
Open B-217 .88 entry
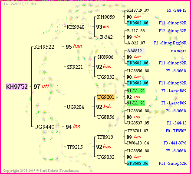[136, 31]
